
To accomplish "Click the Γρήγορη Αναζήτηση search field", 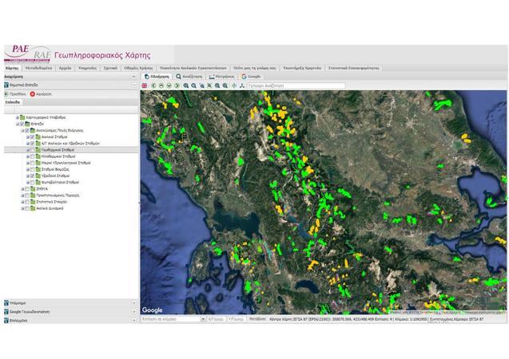I will click(296, 85).
